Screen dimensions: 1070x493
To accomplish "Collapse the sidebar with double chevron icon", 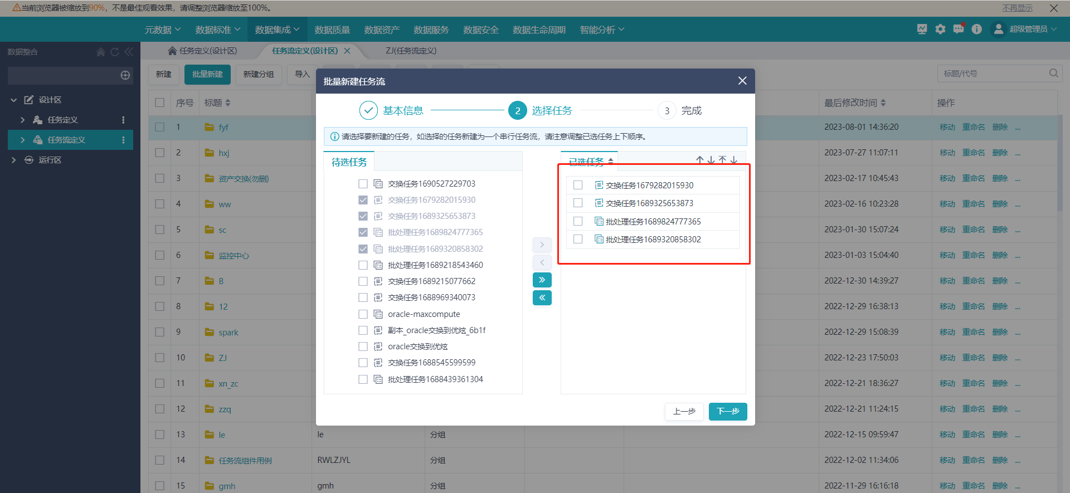I will pos(129,52).
